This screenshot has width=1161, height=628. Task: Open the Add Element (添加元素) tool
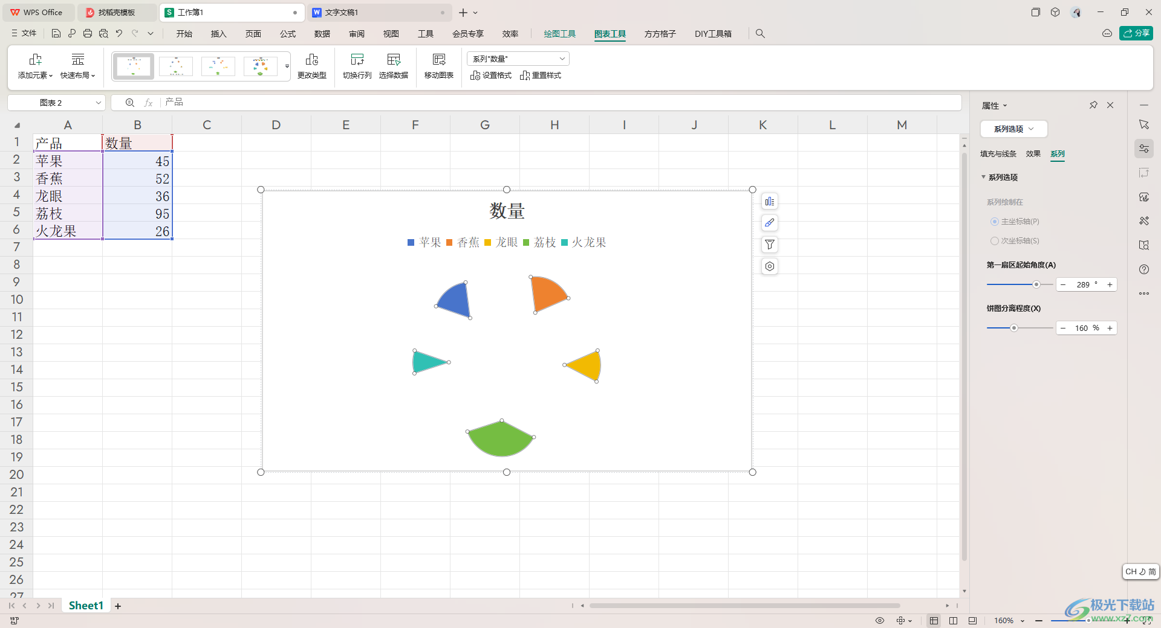35,66
